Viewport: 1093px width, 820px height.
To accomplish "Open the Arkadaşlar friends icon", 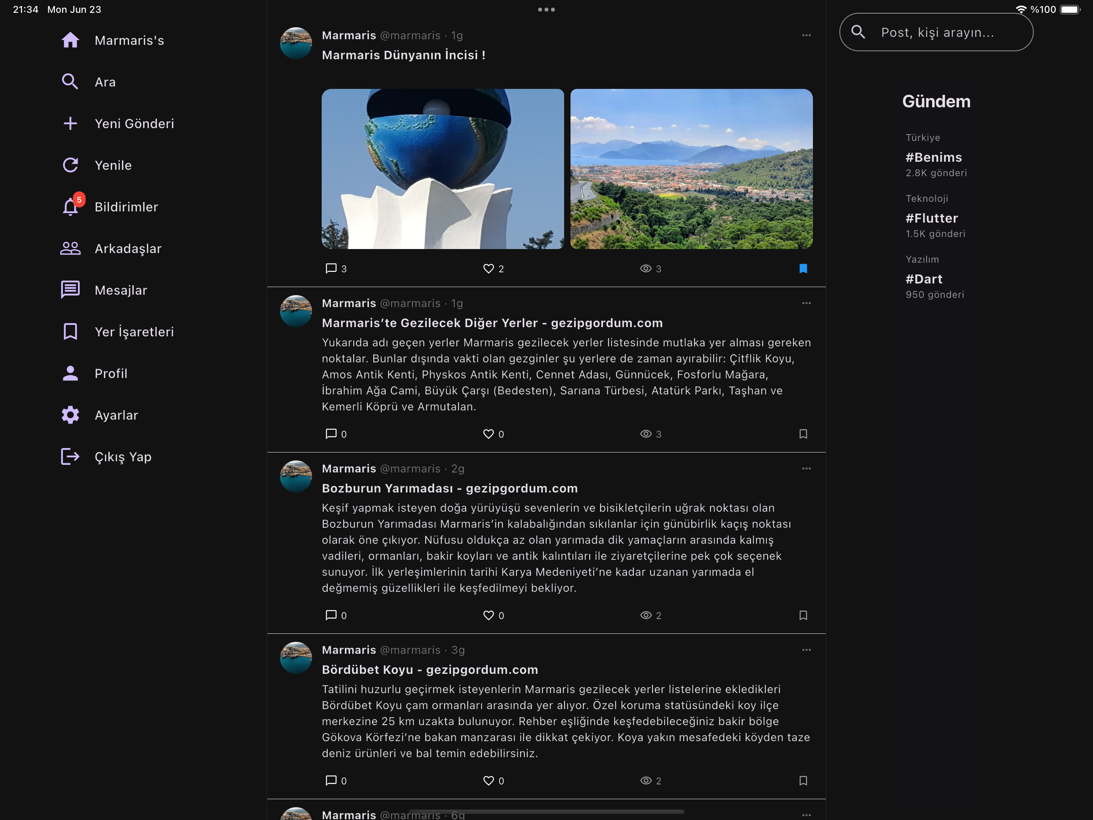I will 70,248.
